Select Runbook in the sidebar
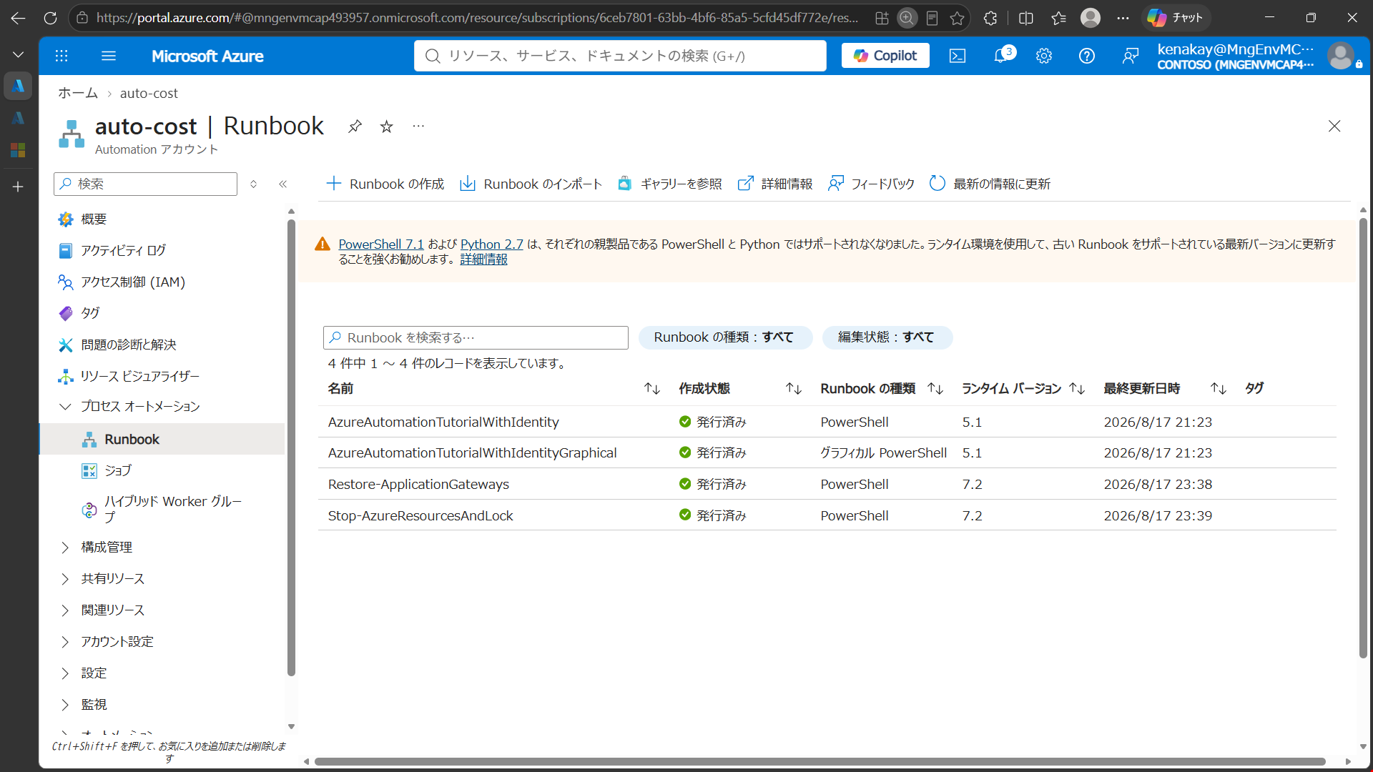Image resolution: width=1373 pixels, height=772 pixels. click(162, 439)
